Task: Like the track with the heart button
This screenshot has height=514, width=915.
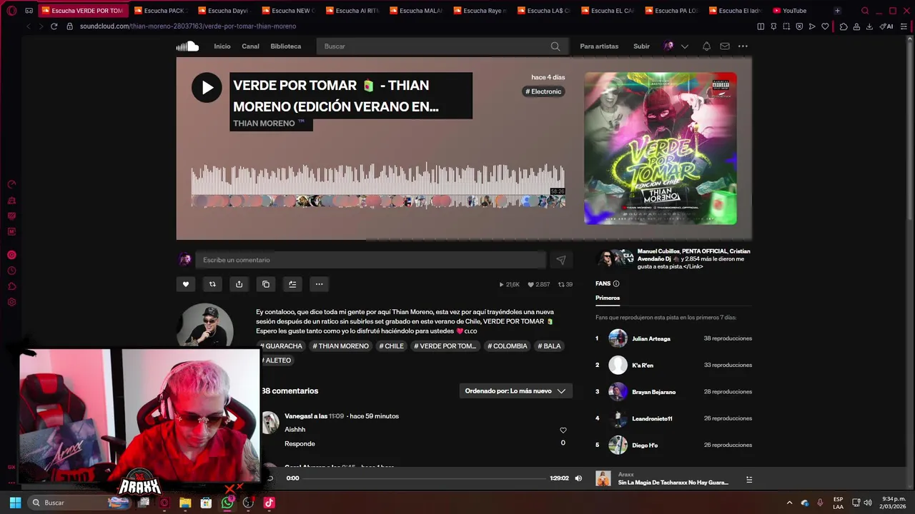Action: (186, 284)
